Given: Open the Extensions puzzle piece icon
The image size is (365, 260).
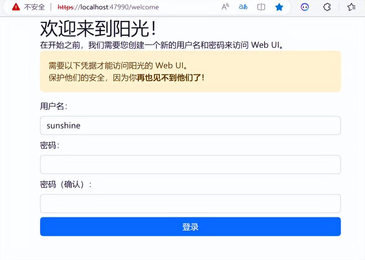Looking at the screenshot, I should (x=327, y=7).
